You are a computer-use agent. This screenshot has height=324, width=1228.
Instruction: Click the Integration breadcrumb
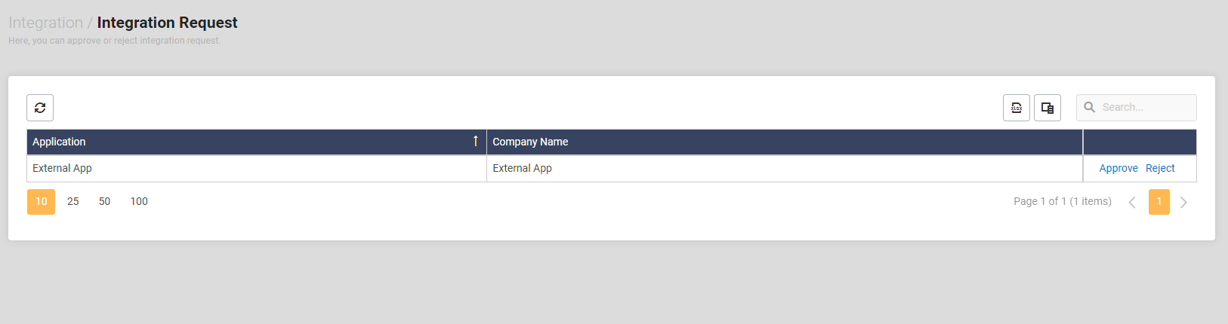[45, 23]
